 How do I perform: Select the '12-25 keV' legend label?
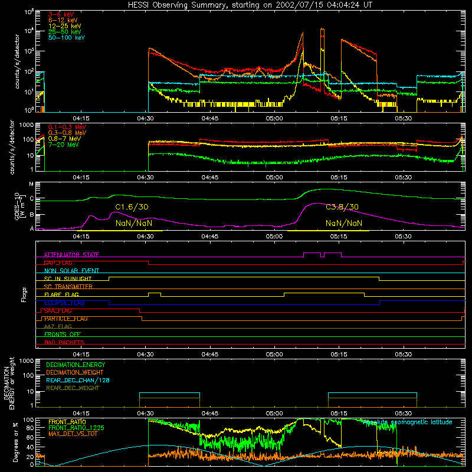coord(64,26)
